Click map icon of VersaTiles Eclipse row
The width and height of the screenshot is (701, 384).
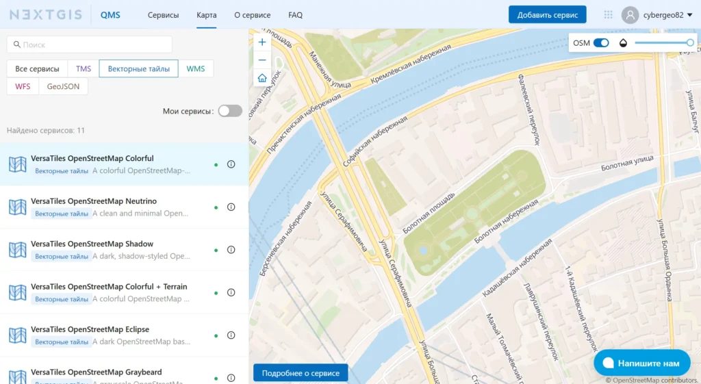tap(17, 335)
